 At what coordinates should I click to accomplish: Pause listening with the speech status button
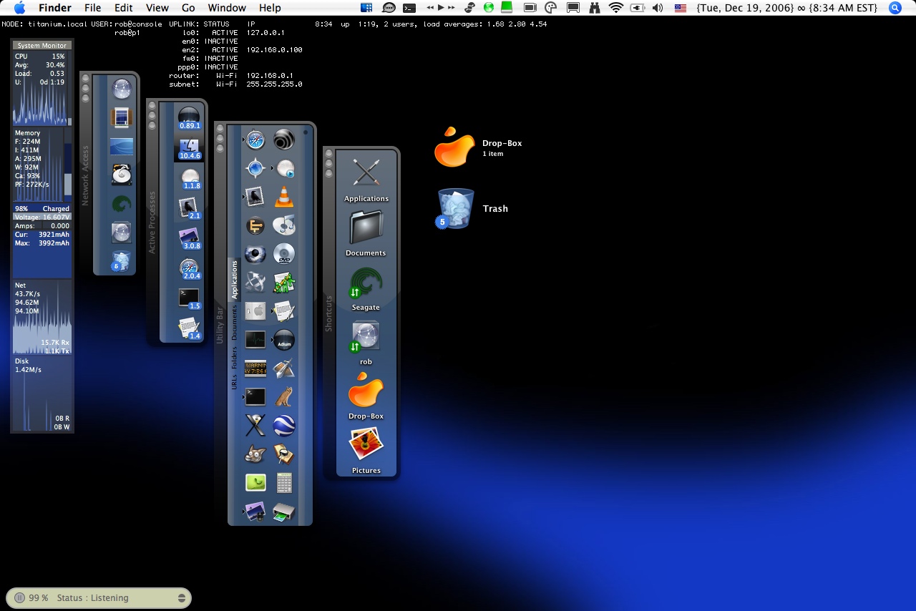19,598
